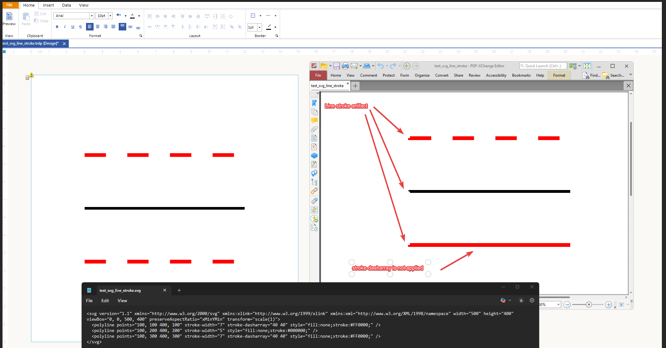Select Top vertical text alignment
The height and width of the screenshot is (348, 666).
pyautogui.click(x=122, y=27)
